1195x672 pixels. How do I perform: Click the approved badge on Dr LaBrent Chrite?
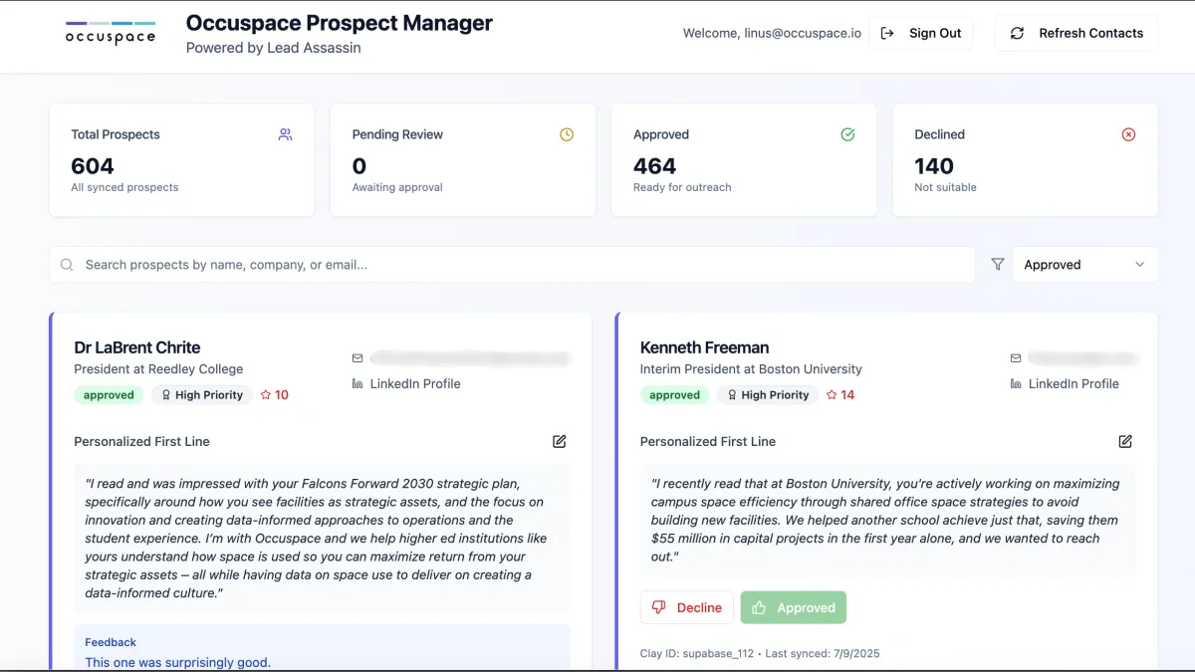point(109,395)
